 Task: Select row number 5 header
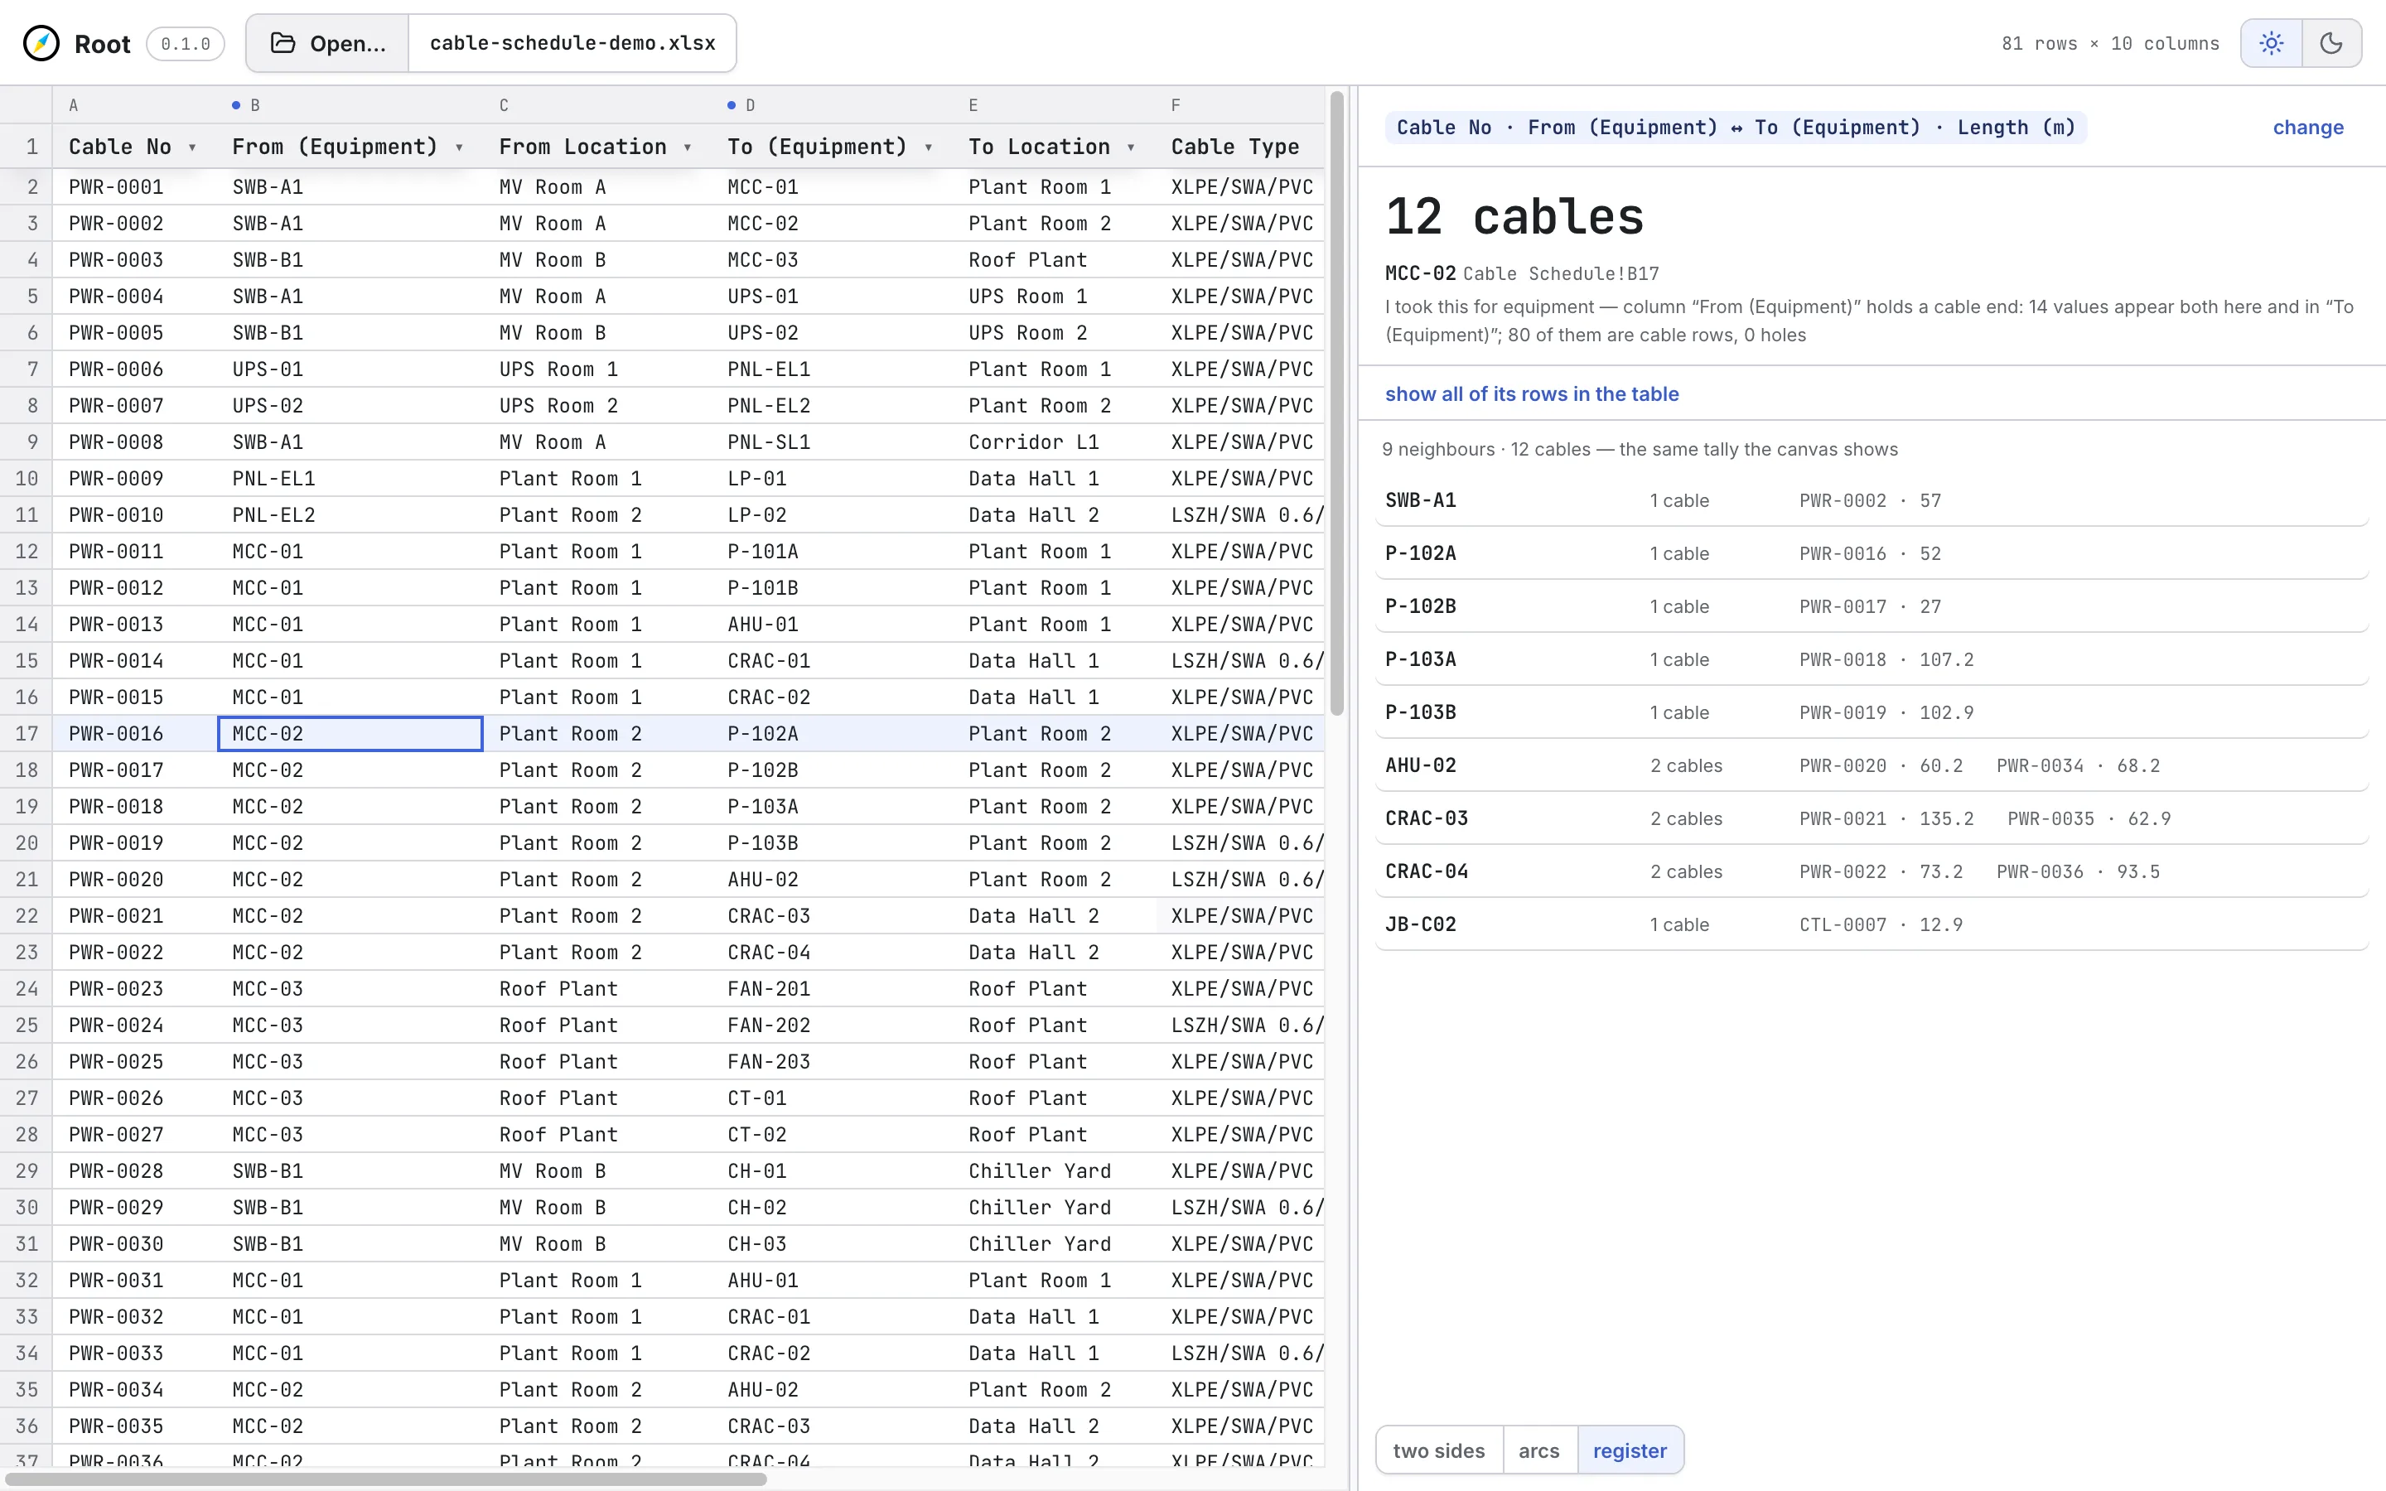27,296
